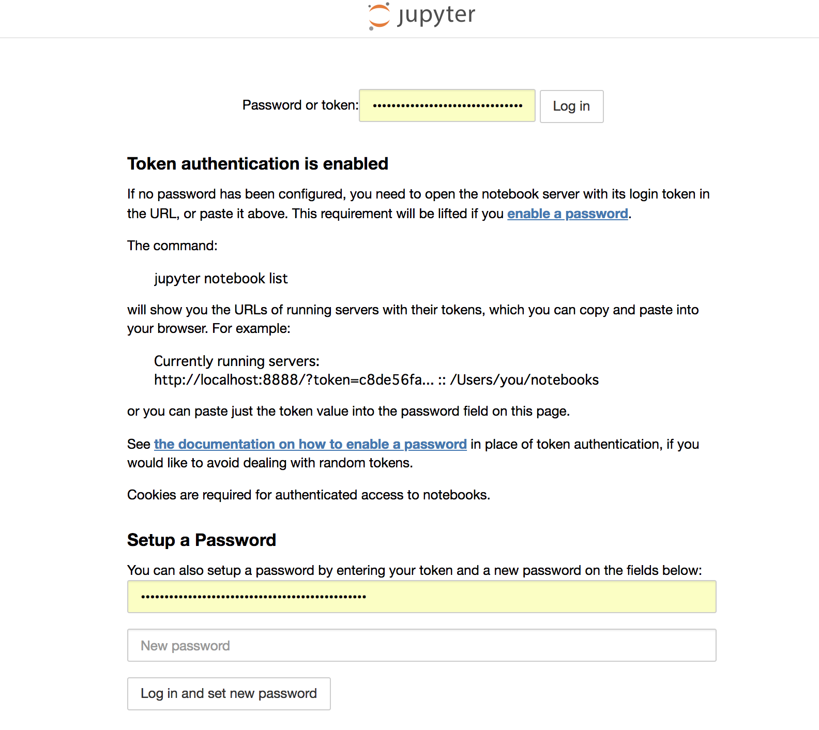Viewport: 819px width, 730px height.
Task: Click the 'Cookies are required' notice text
Action: click(x=308, y=495)
